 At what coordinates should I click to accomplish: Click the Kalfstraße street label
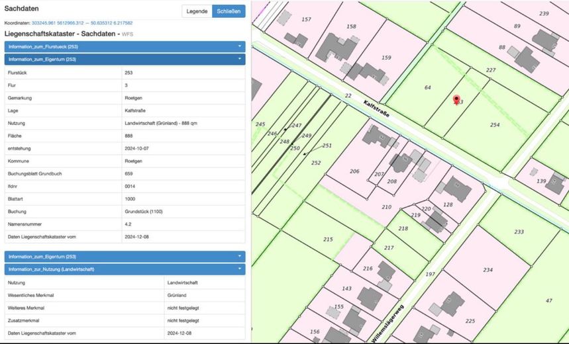(x=376, y=108)
